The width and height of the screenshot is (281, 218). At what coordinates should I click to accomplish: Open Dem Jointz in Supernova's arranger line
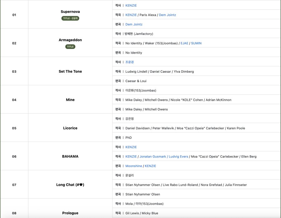[134, 24]
